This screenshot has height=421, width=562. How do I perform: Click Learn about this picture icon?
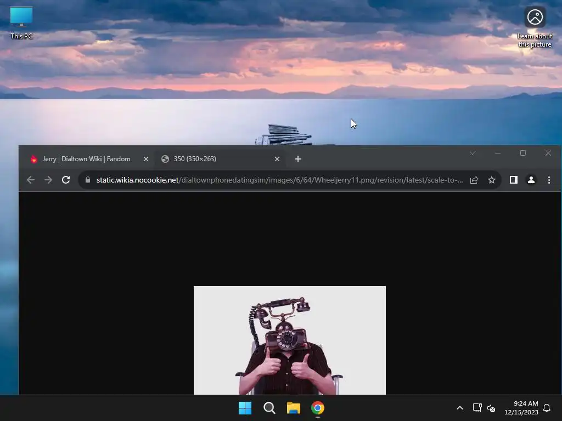point(535,27)
